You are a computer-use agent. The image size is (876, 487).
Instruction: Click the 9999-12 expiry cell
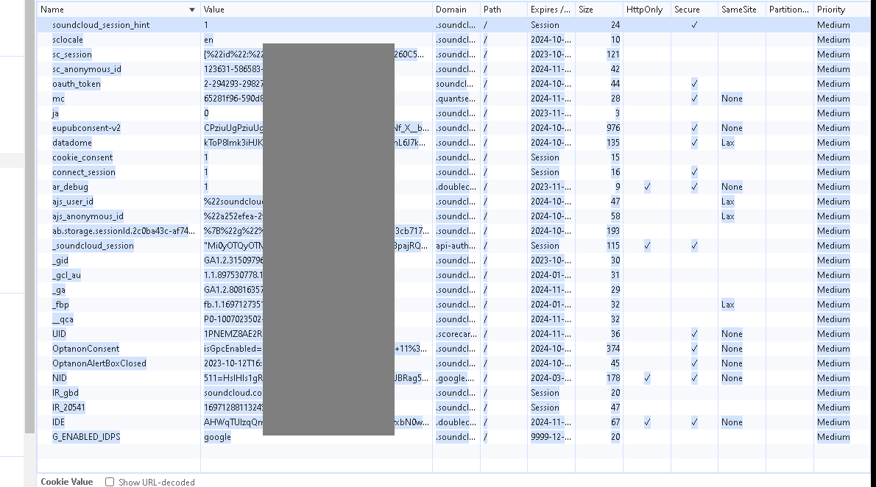click(x=551, y=437)
